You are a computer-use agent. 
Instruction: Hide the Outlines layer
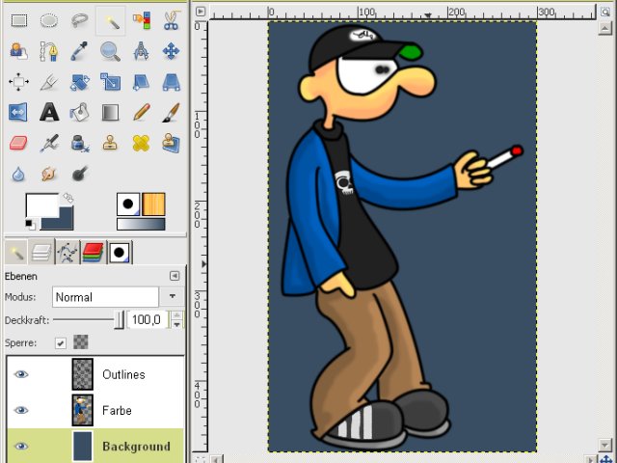pyautogui.click(x=21, y=374)
